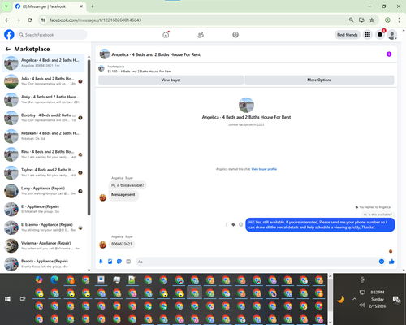Image resolution: width=406 pixels, height=325 pixels.
Task: Click the Marketplace listing thumbnail under the header
Action: point(101,68)
